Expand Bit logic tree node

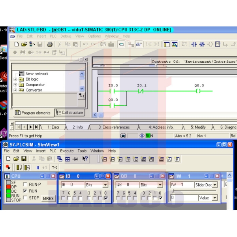(15, 79)
